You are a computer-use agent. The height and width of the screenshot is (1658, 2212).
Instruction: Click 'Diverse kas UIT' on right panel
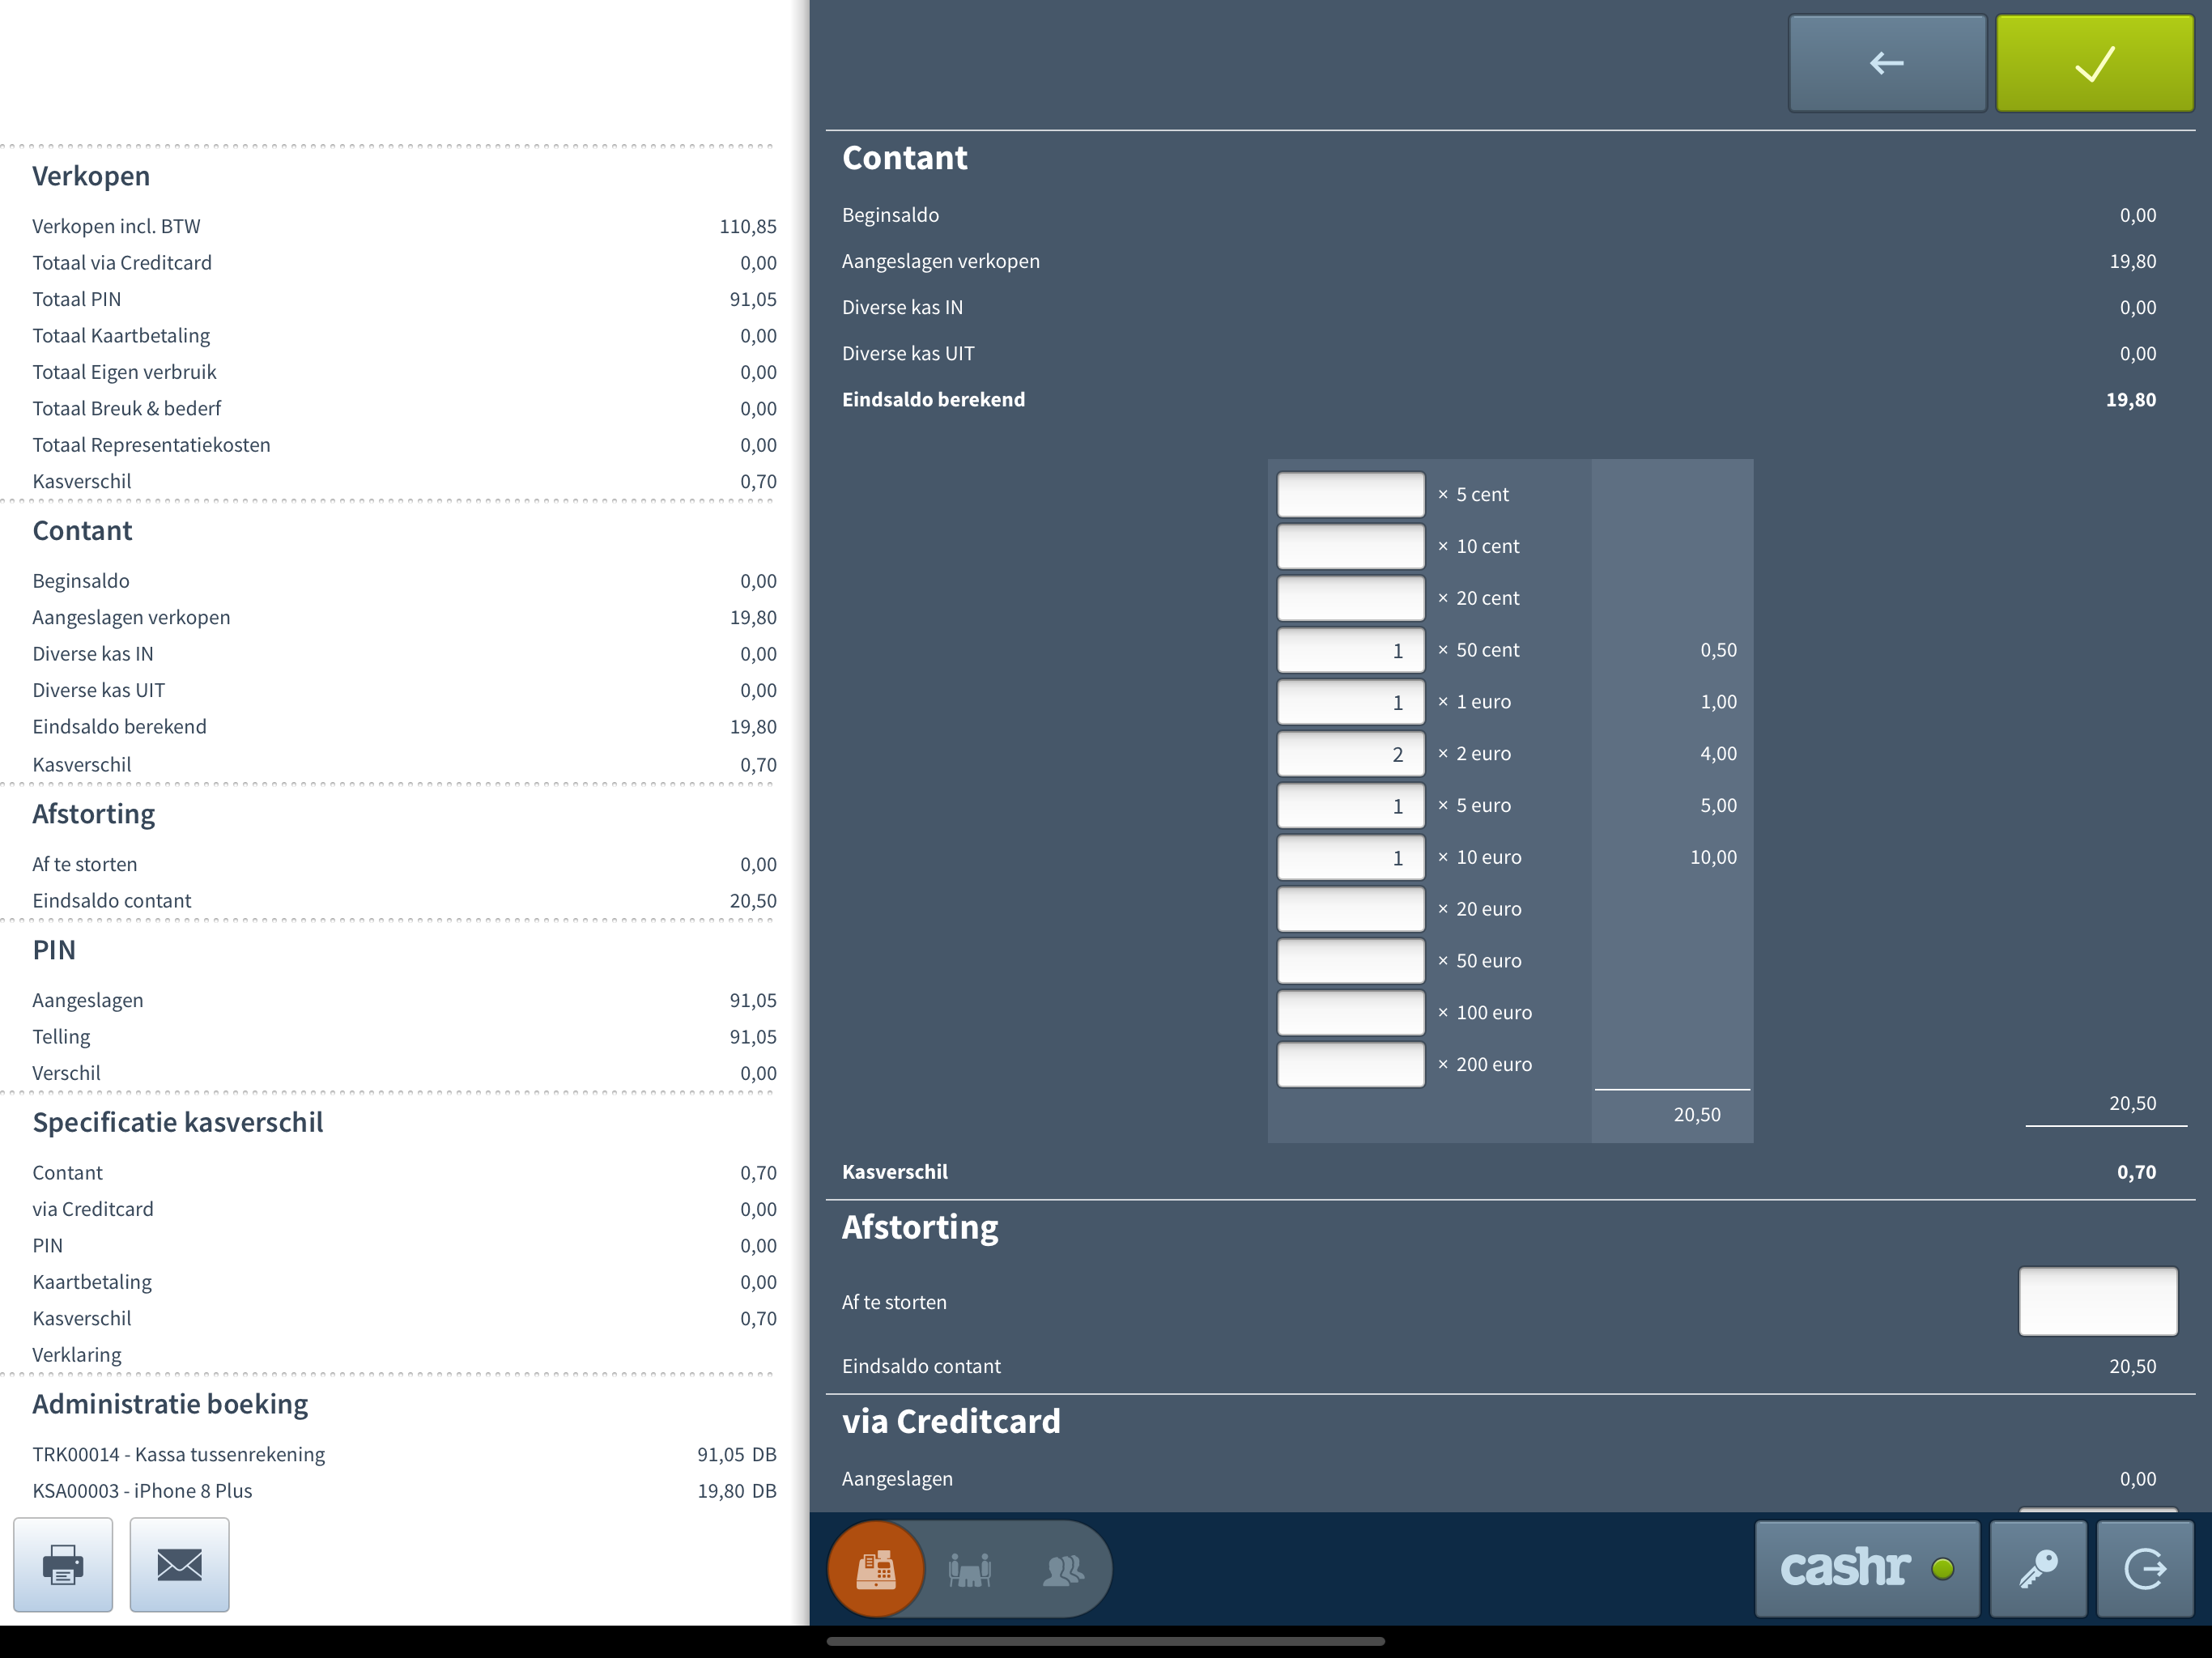(908, 353)
